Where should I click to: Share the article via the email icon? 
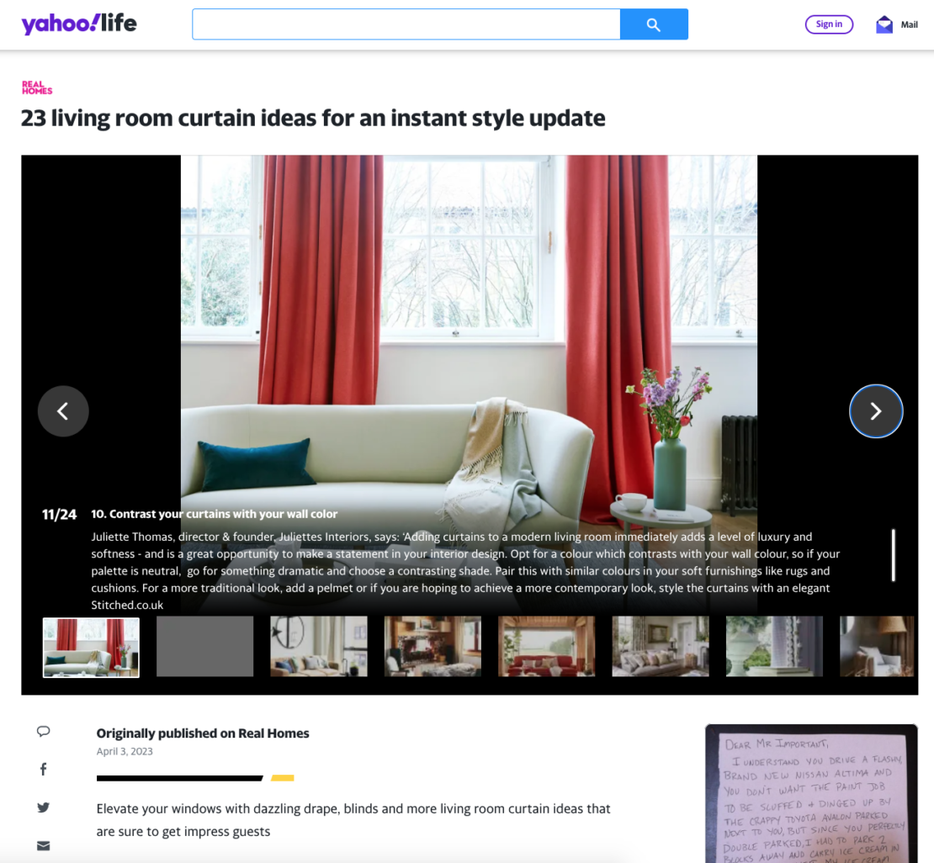[x=43, y=844]
